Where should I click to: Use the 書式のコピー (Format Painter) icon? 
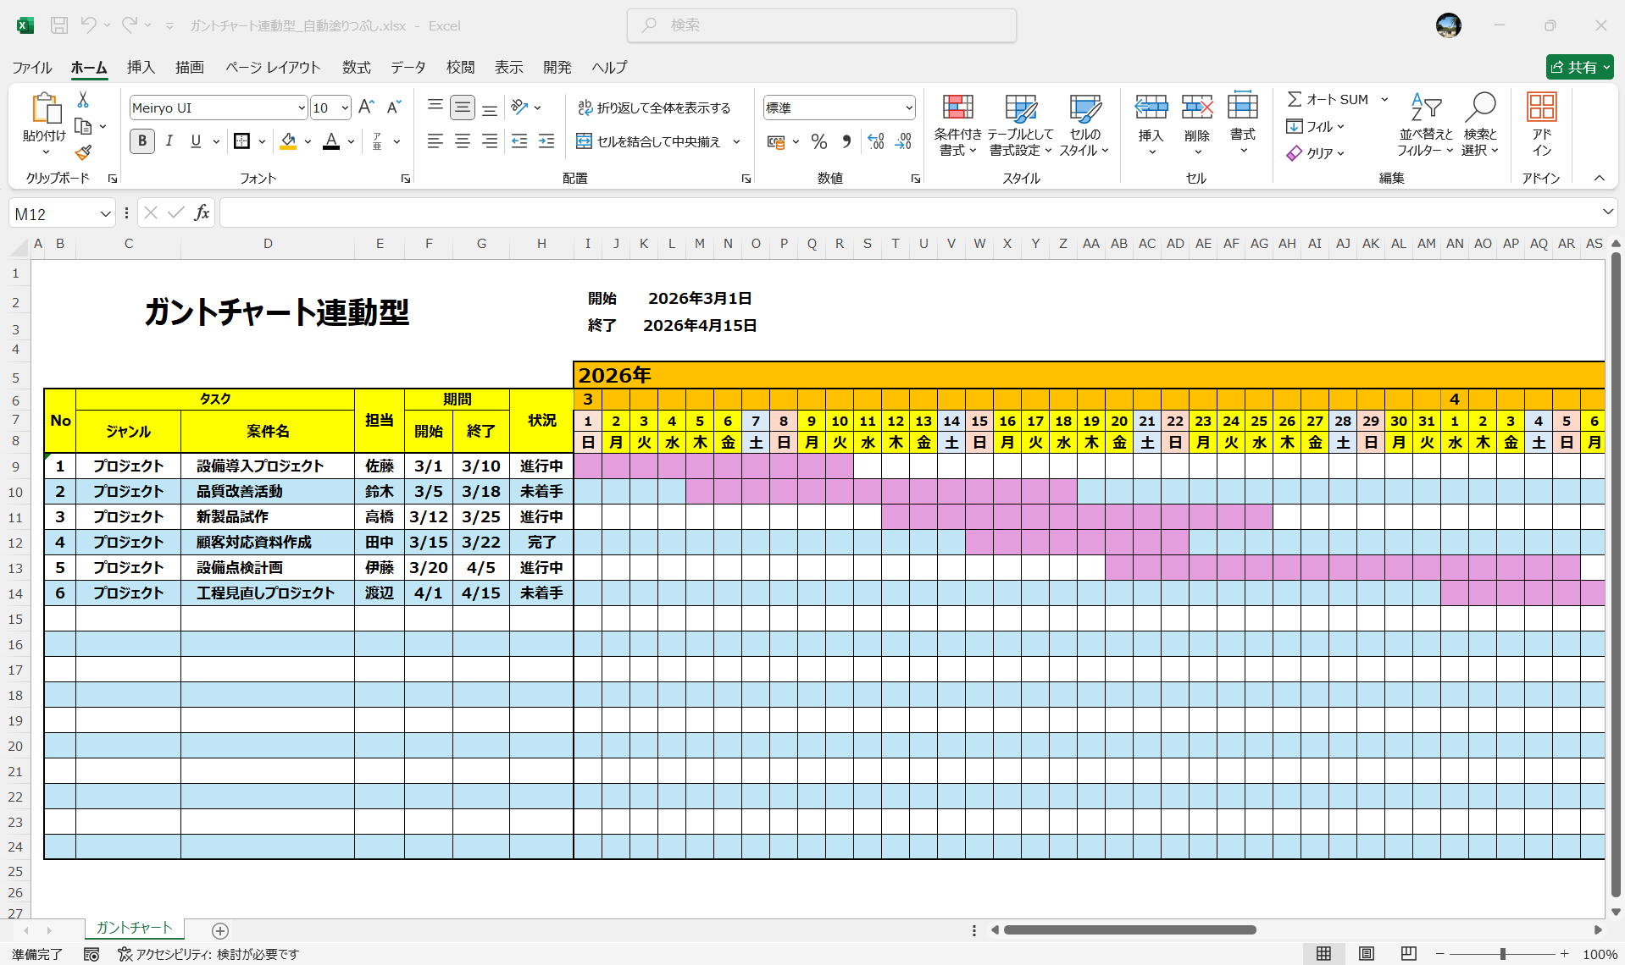(x=82, y=153)
